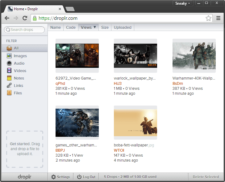Click '381 KB • 0 Views' text

[70, 88]
